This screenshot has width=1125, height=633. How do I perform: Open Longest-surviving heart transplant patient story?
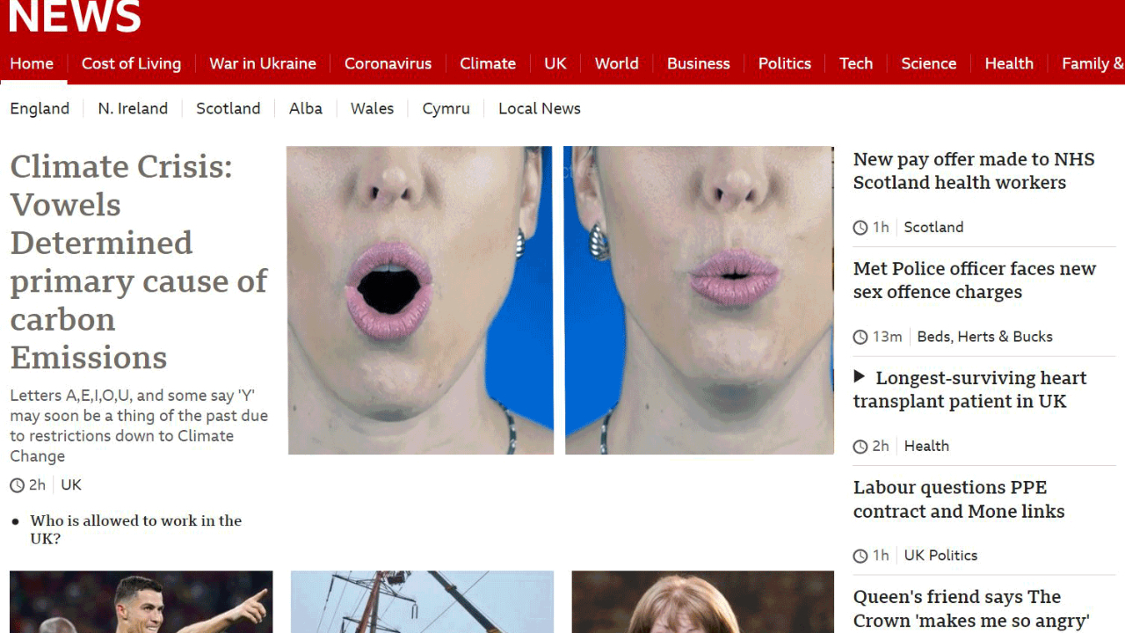point(970,389)
